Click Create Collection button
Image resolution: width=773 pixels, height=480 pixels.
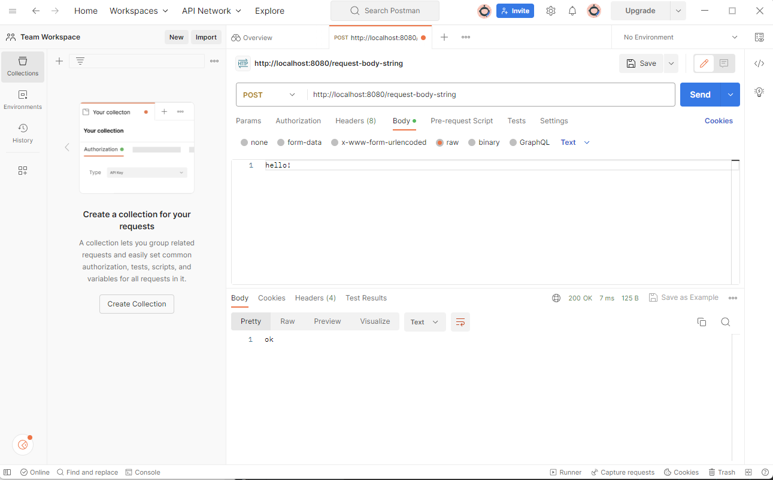137,304
